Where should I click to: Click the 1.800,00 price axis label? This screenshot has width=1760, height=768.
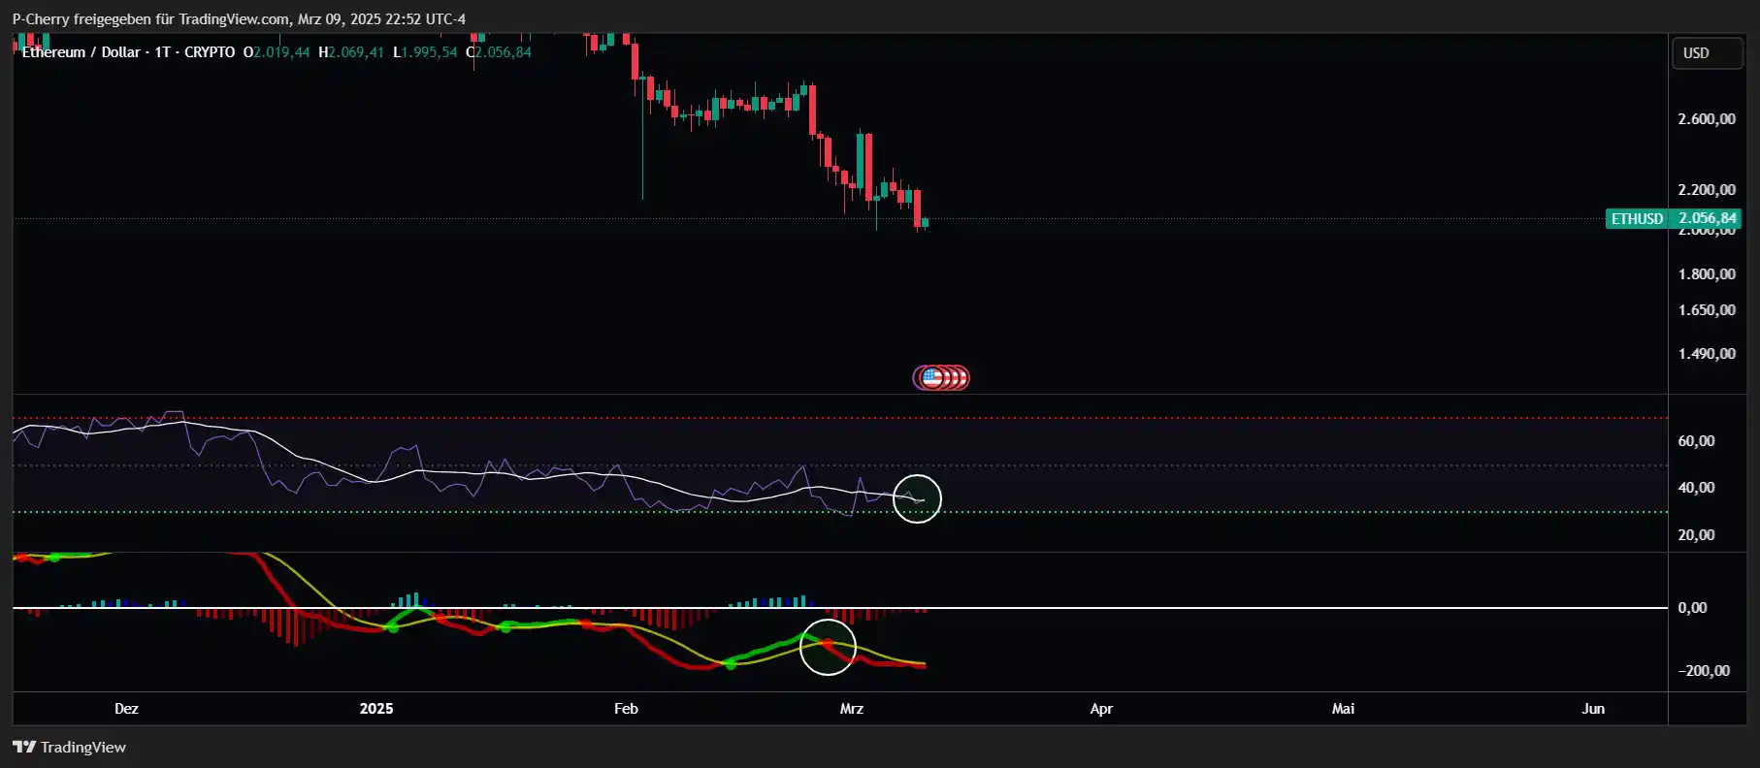tap(1707, 274)
